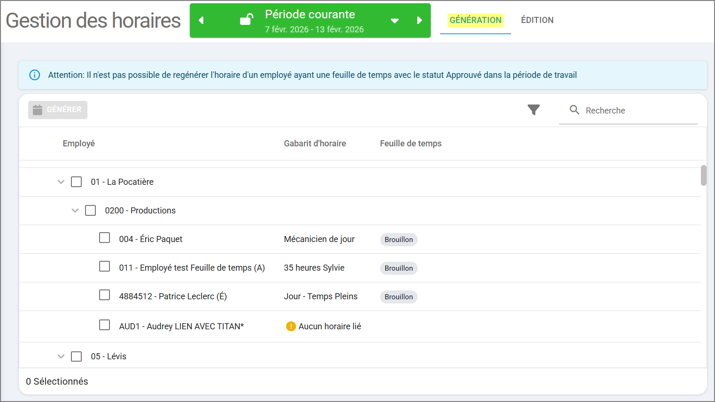Click the Période courante label
The image size is (715, 402).
tap(310, 15)
